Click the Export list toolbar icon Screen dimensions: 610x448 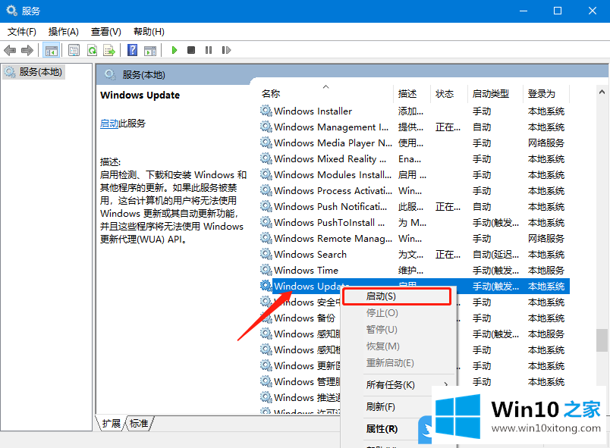tap(109, 50)
